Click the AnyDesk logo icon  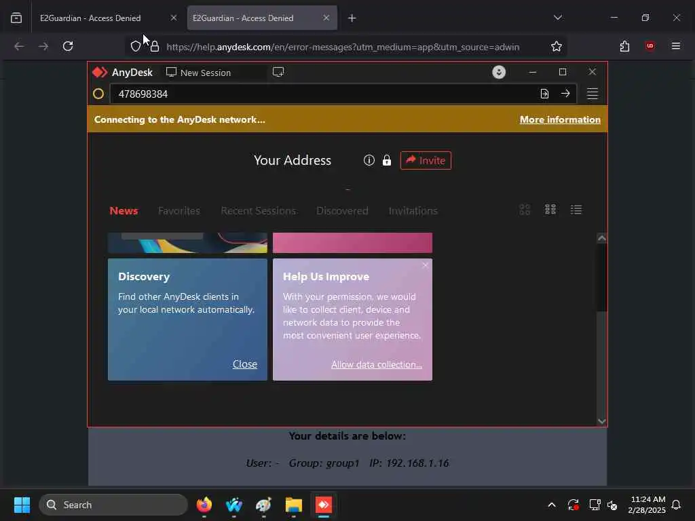[x=100, y=72]
